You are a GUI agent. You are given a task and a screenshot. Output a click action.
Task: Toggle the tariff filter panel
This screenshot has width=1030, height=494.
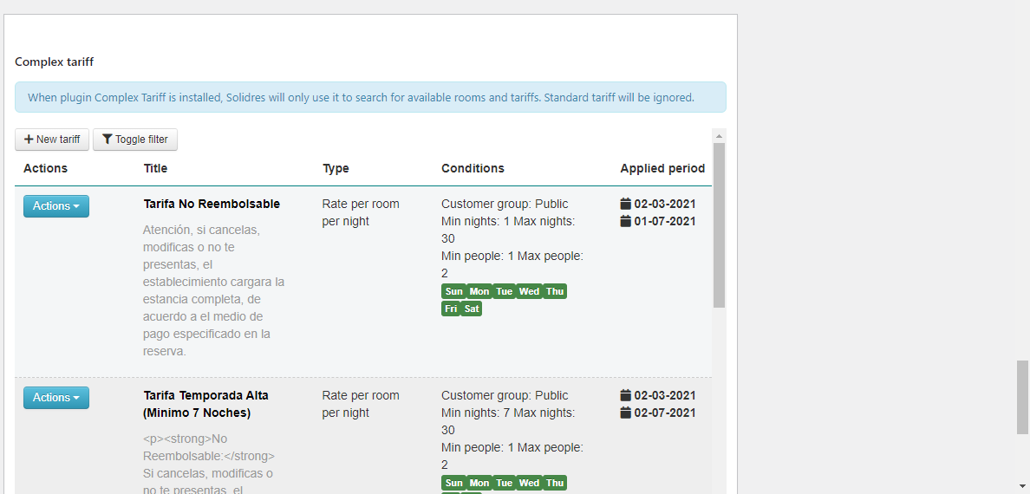click(135, 140)
